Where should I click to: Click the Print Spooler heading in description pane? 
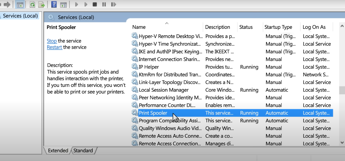click(61, 27)
